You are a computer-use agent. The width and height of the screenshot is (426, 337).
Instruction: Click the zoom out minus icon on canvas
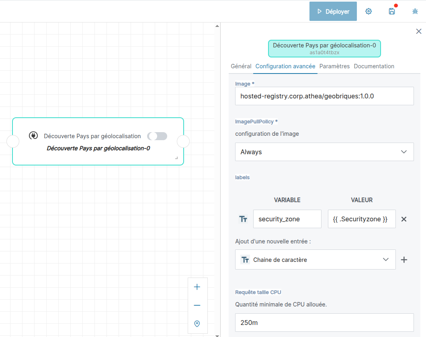click(197, 305)
